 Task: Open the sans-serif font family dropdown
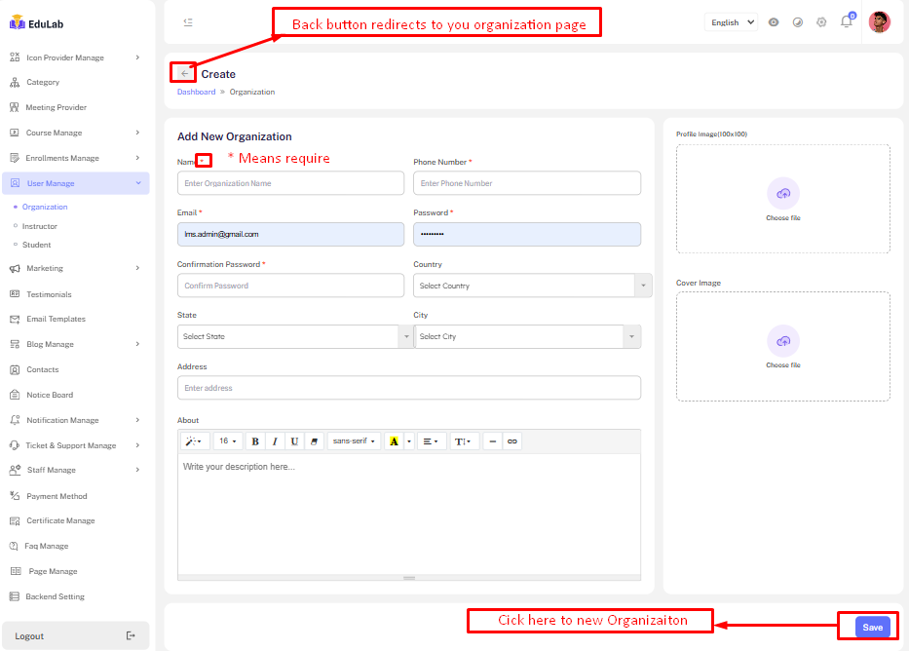pyautogui.click(x=354, y=441)
